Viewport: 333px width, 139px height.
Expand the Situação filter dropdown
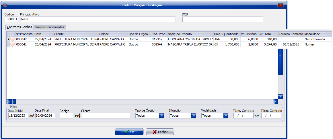[193, 116]
